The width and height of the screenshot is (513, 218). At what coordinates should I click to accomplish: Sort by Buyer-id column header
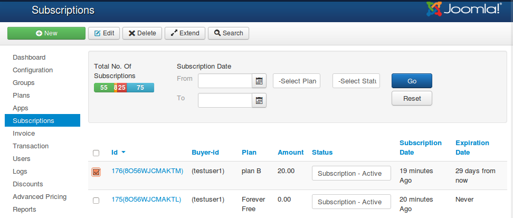point(205,152)
